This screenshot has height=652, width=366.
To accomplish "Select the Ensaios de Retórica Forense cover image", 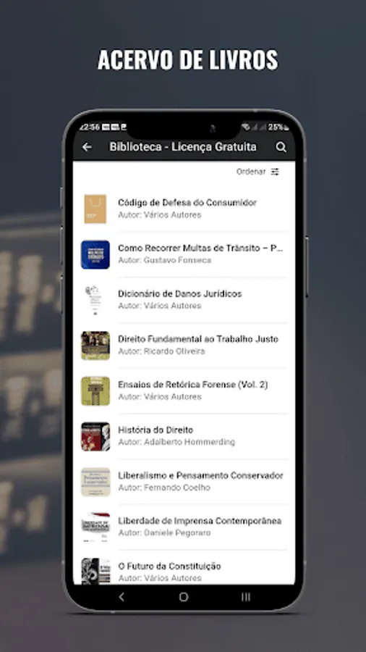I will 95,391.
